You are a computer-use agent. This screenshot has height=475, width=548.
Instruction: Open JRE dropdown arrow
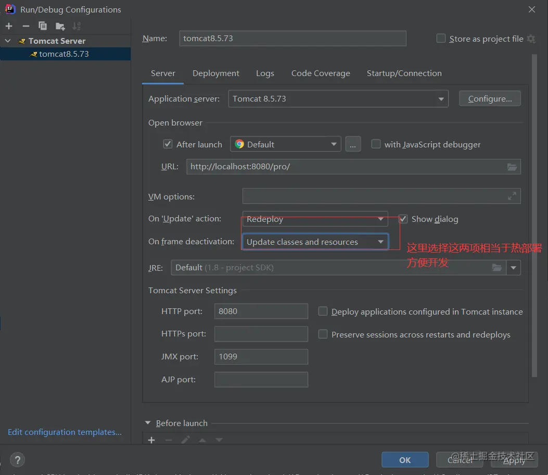(x=514, y=268)
